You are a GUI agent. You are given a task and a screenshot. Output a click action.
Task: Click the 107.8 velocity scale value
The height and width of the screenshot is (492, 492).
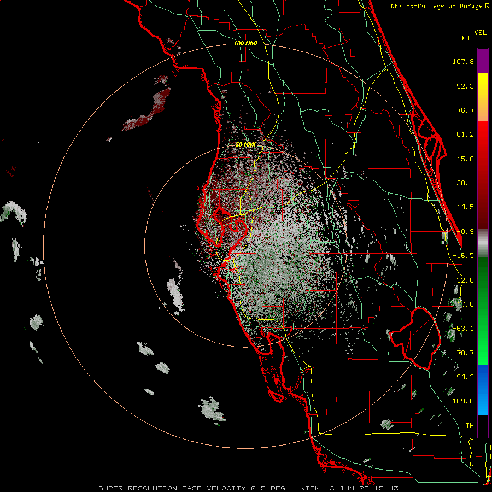[x=463, y=61]
